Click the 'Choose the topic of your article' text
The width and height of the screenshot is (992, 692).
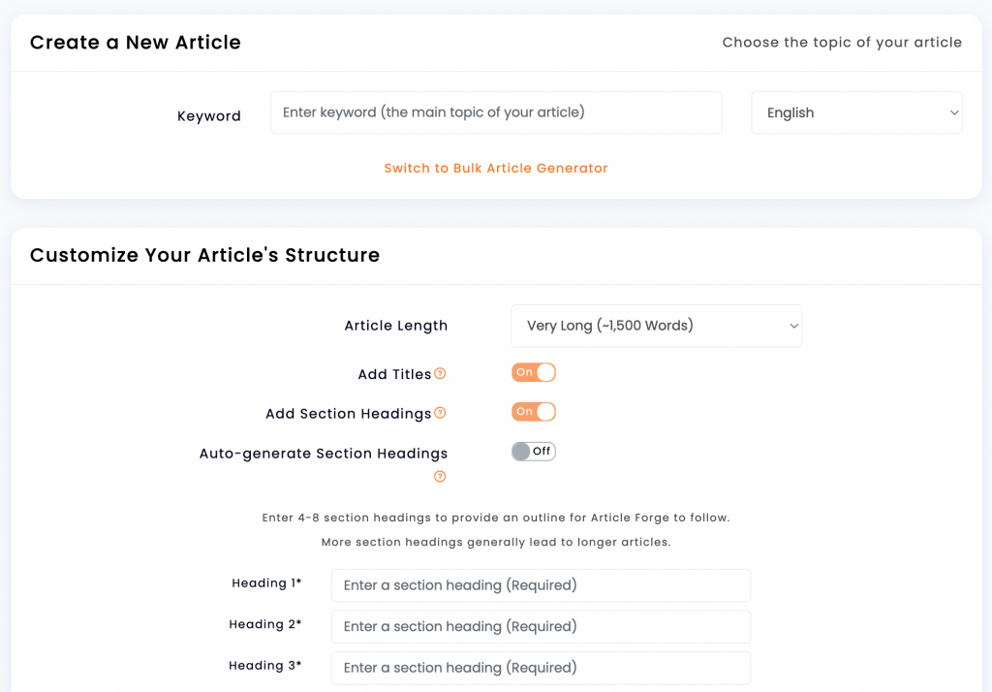842,43
